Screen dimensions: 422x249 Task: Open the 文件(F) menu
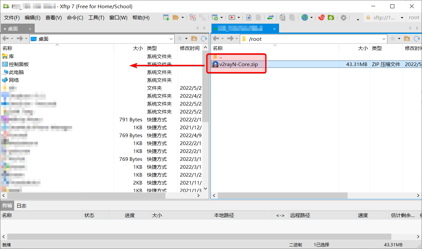12,18
